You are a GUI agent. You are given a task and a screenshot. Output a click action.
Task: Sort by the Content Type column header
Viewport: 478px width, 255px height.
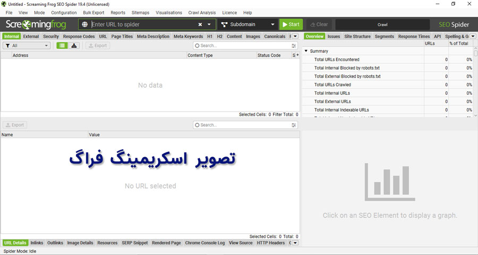221,55
